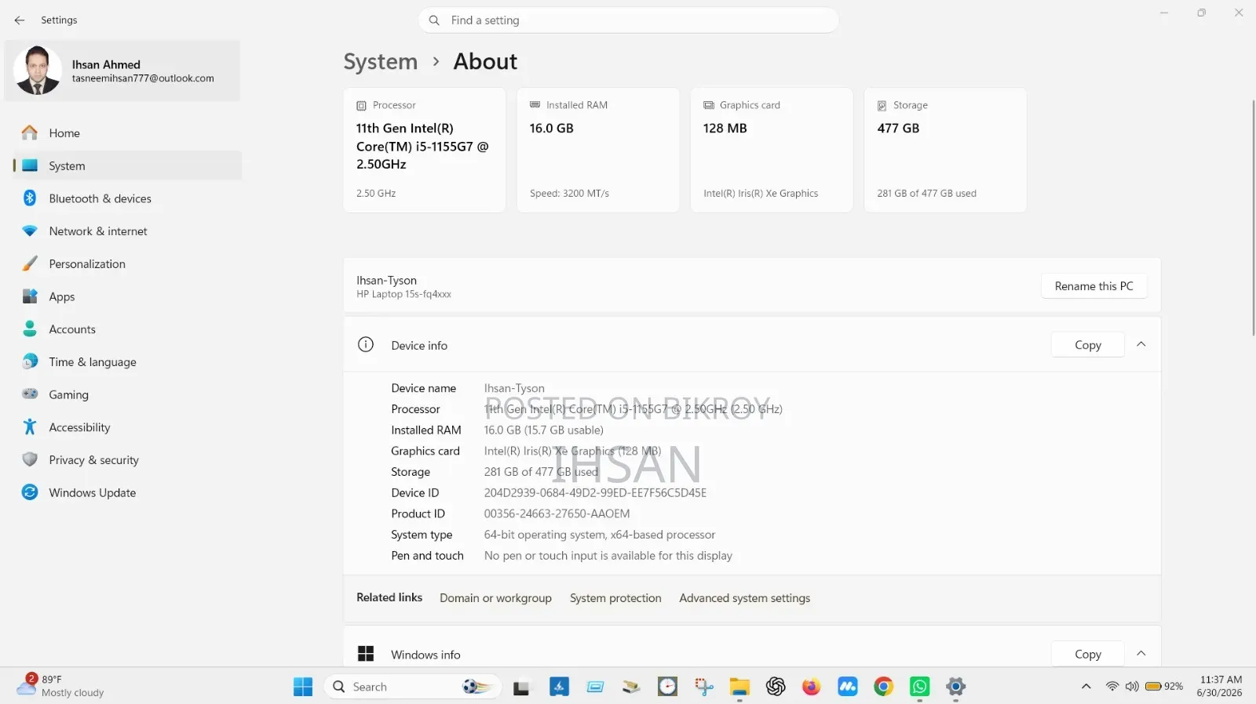Click the search magnifier icon in Find a setting
The height and width of the screenshot is (704, 1256).
pyautogui.click(x=434, y=20)
